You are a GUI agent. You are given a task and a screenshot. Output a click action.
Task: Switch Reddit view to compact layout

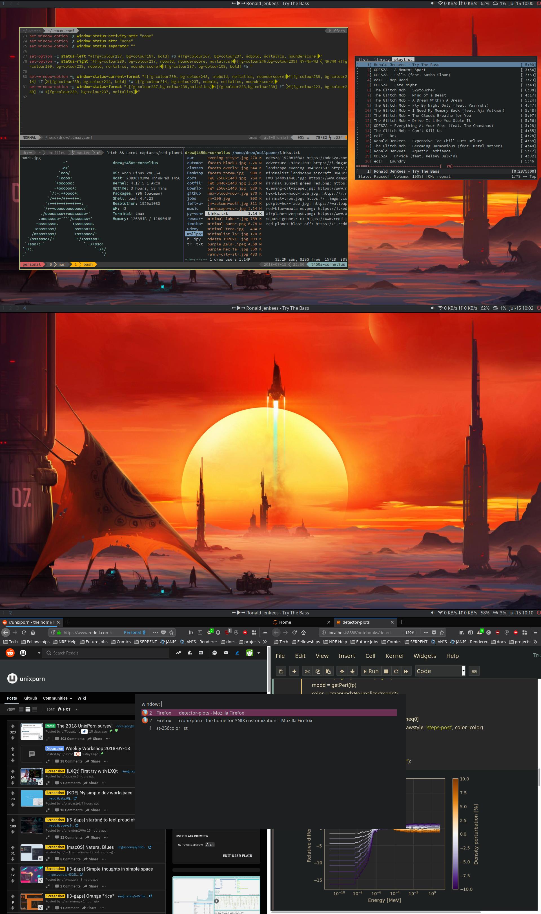pos(35,709)
